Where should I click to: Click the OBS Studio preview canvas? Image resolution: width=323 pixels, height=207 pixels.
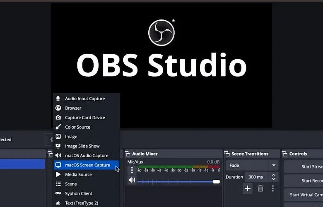[161, 65]
